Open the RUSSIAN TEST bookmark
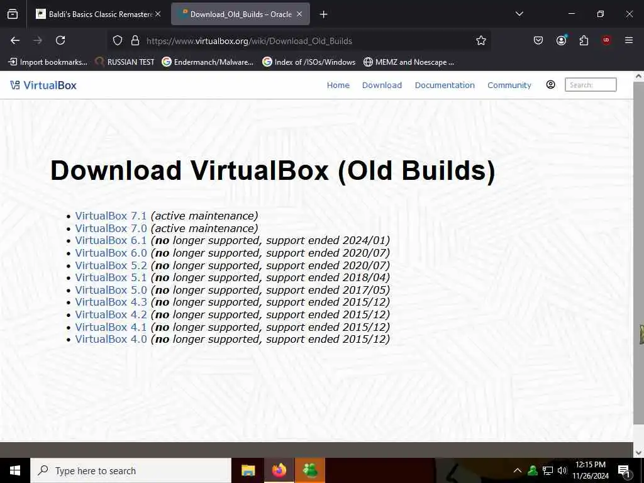The width and height of the screenshot is (644, 483). pyautogui.click(x=125, y=62)
